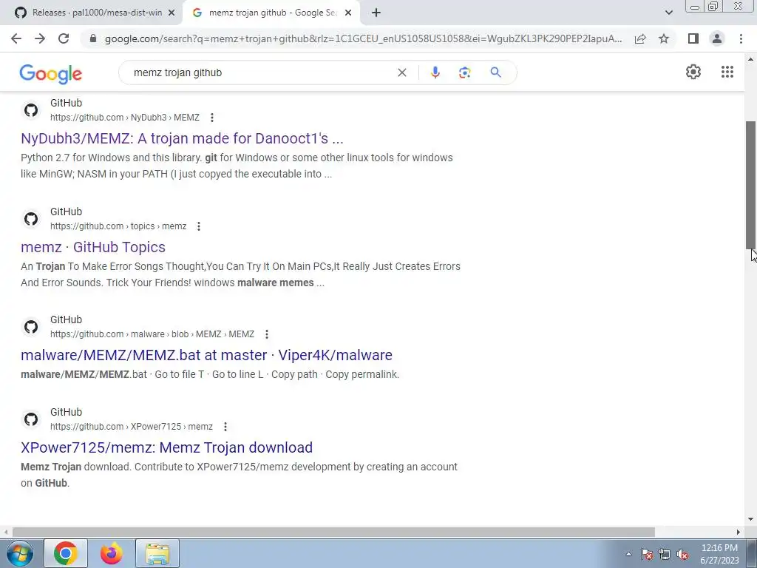Bookmark this page with the star icon

pos(664,38)
